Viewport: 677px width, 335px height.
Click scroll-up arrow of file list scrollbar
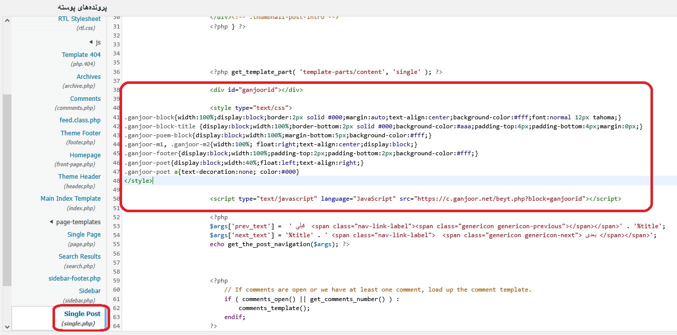(x=7, y=21)
